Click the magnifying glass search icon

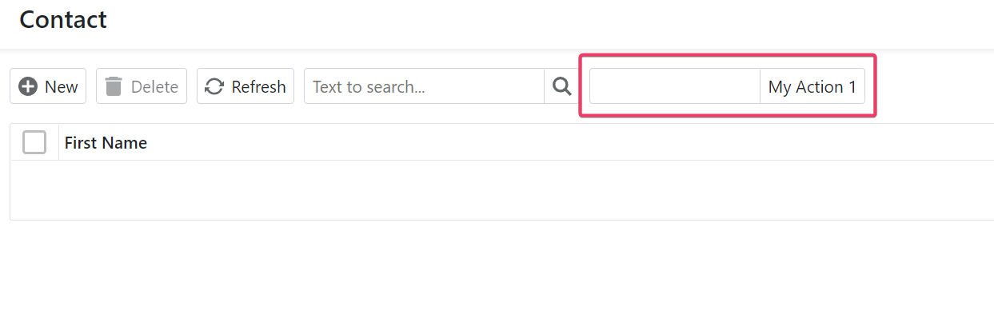tap(562, 86)
